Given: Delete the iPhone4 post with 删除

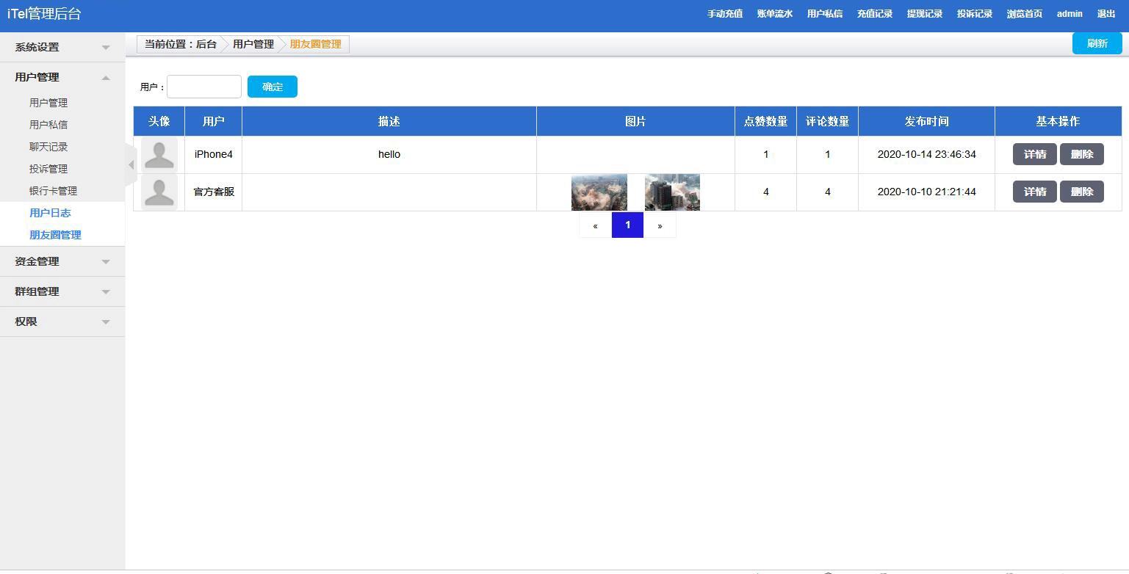Looking at the screenshot, I should (1082, 154).
